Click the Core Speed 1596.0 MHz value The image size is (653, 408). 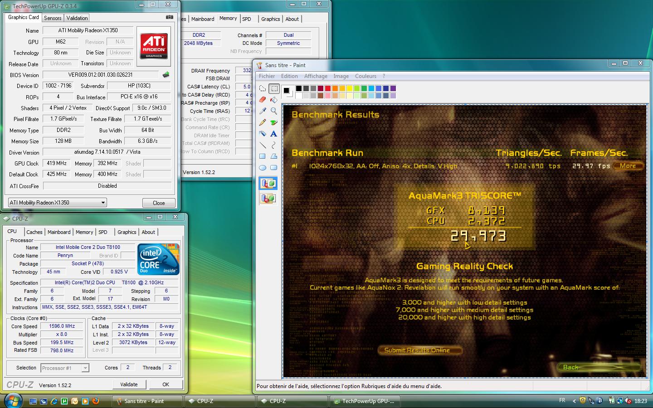pyautogui.click(x=62, y=326)
